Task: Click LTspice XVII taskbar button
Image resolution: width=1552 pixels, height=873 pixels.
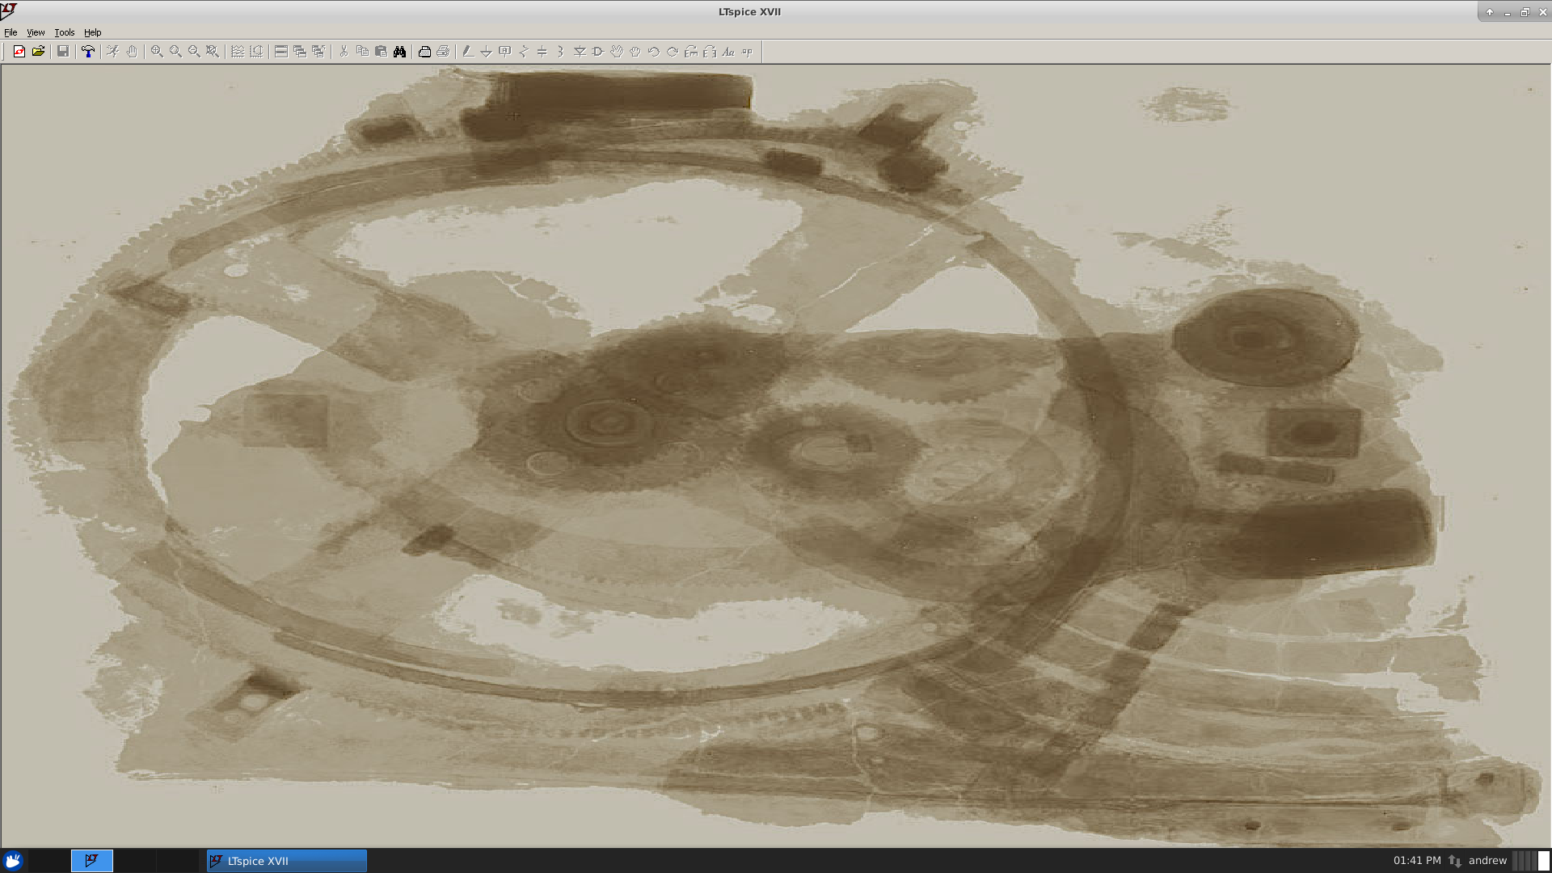Action: pos(287,861)
